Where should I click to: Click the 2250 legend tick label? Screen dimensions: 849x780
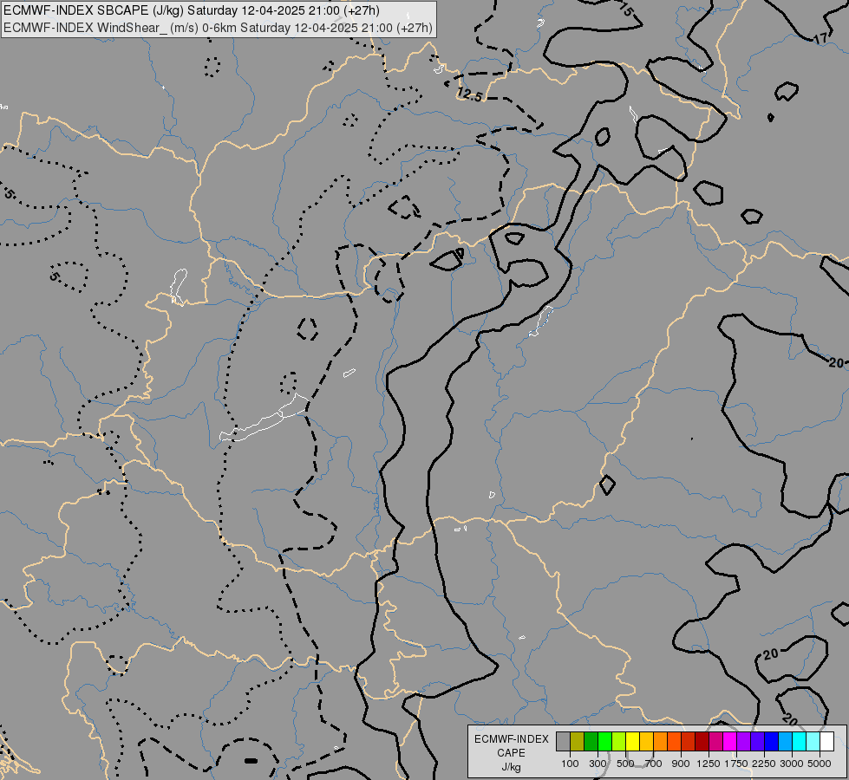(764, 764)
